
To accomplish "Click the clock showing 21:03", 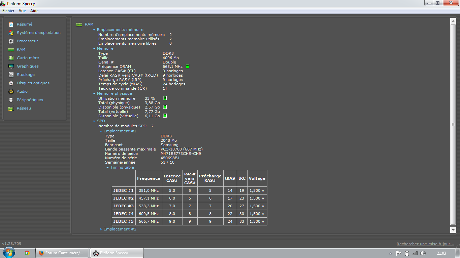I will 441,253.
